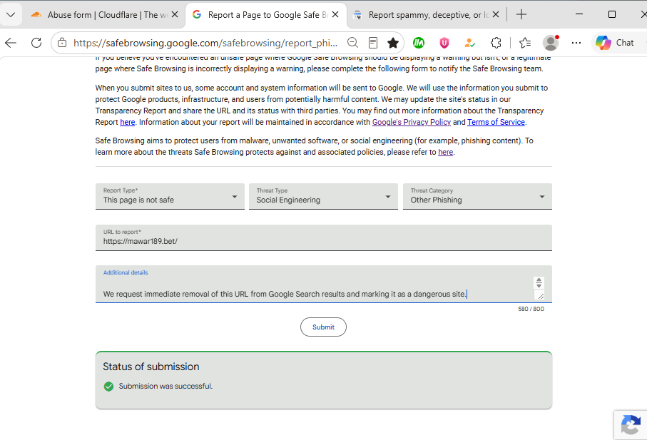Open the zoom out magnifier icon
647x440 pixels.
click(352, 43)
